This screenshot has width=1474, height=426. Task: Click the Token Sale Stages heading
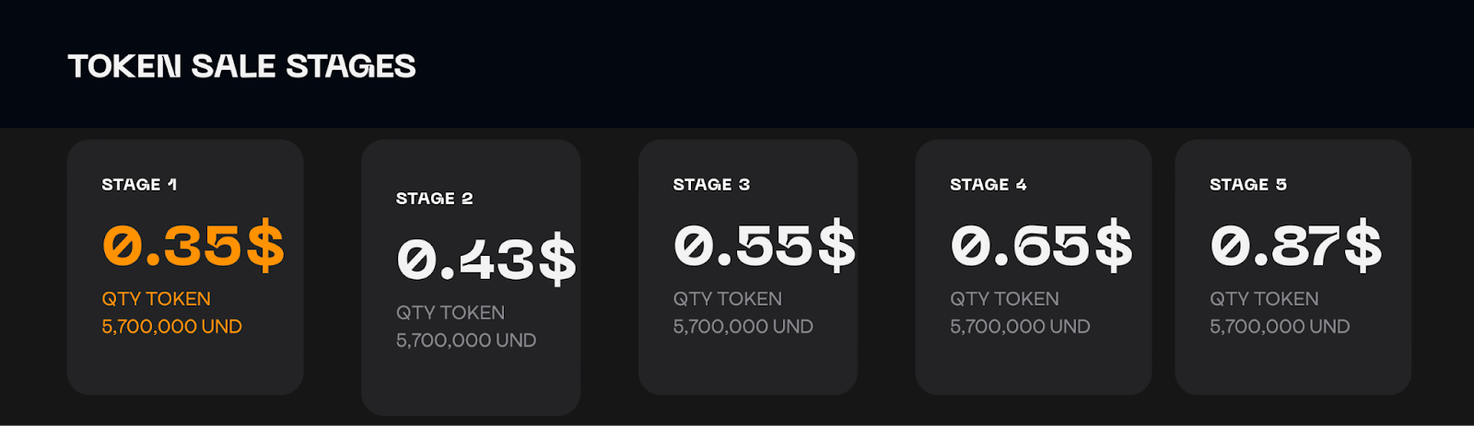pos(242,66)
